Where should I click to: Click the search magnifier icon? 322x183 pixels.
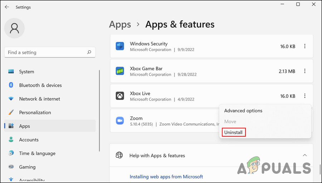(x=89, y=52)
